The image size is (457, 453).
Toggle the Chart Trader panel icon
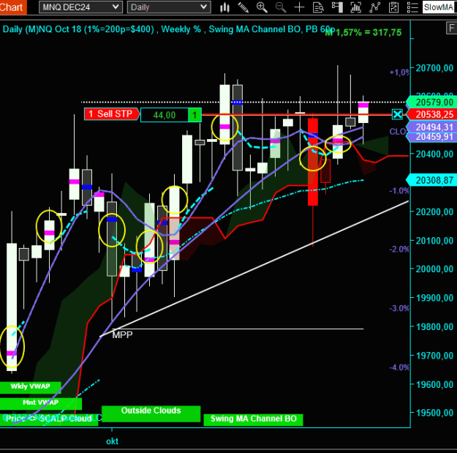pyautogui.click(x=337, y=7)
